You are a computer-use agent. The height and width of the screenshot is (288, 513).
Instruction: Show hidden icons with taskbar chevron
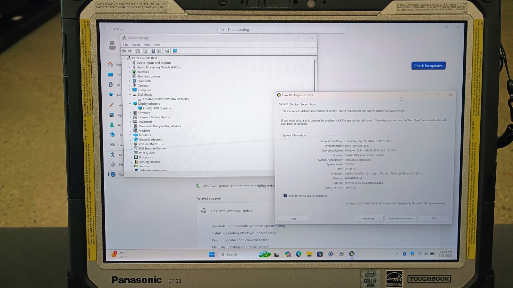[397, 254]
